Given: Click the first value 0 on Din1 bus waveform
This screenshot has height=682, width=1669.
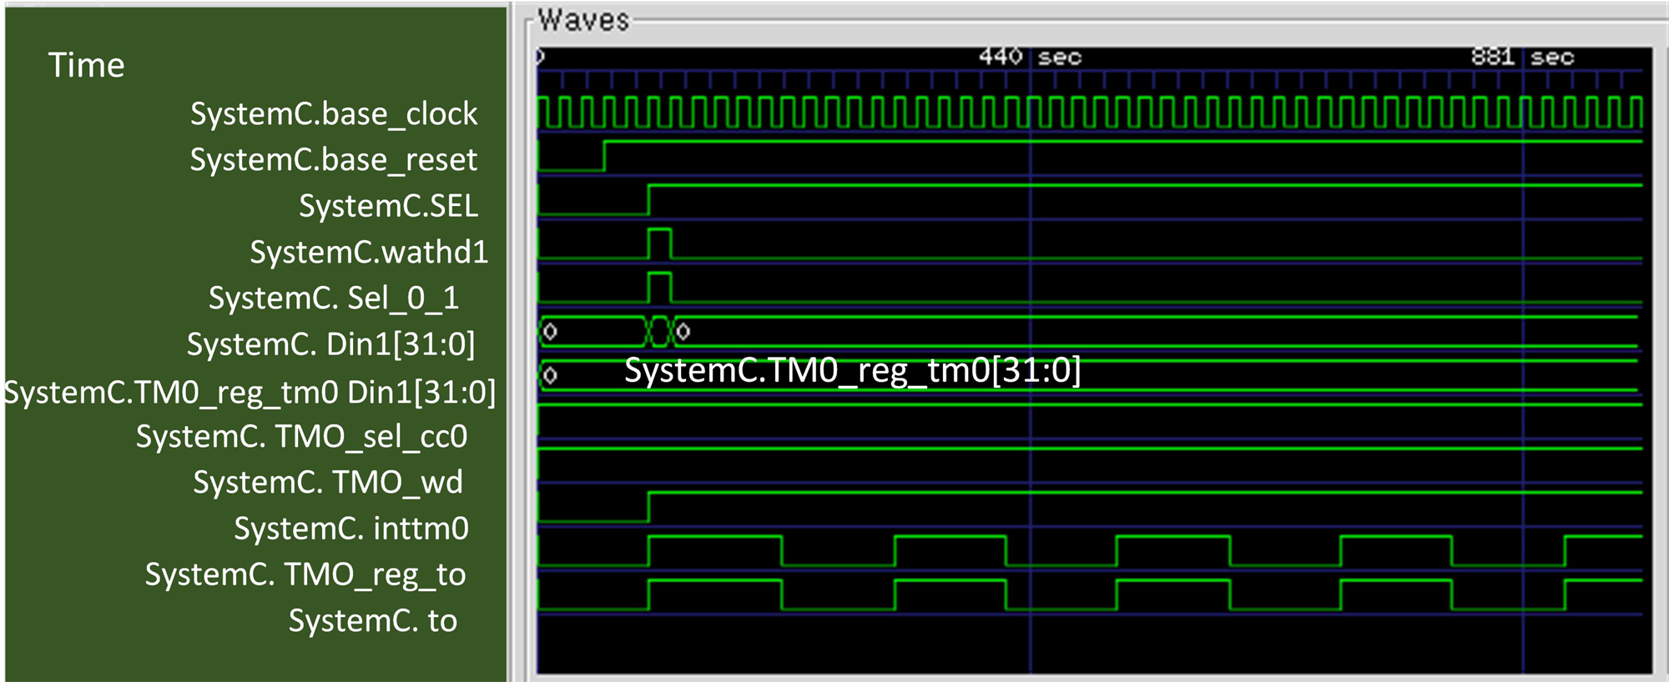Looking at the screenshot, I should [x=550, y=332].
